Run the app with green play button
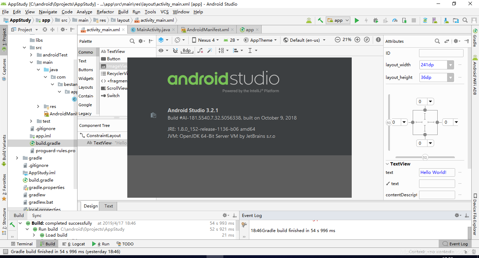The height and width of the screenshot is (258, 479). point(357,20)
